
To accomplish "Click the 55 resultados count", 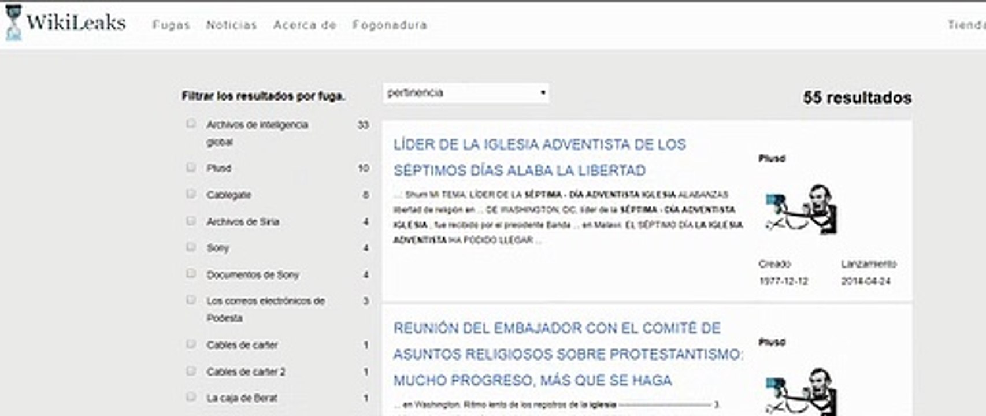I will (857, 98).
